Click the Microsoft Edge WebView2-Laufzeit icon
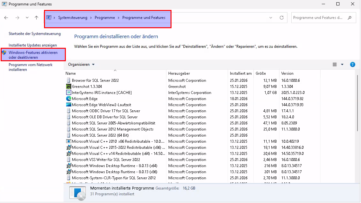This screenshot has width=361, height=203. pyautogui.click(x=68, y=105)
